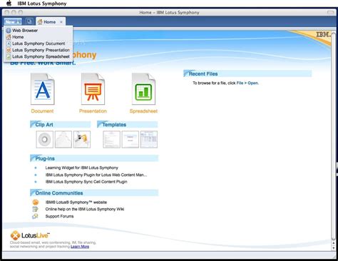This screenshot has width=338, height=261.
Task: Click the house icon in the New menu
Action: pos(9,37)
